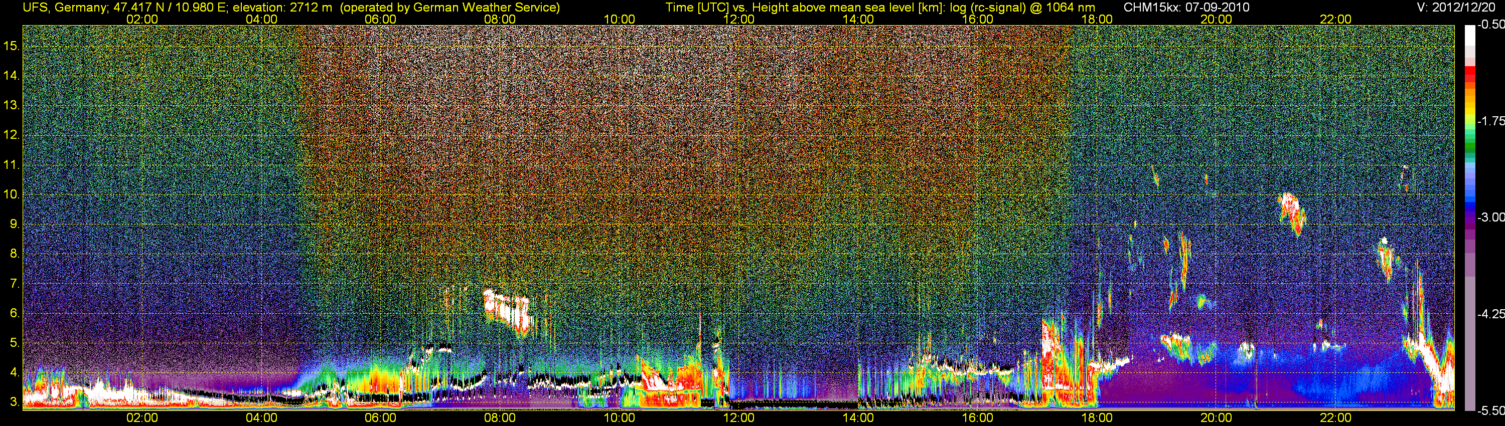This screenshot has width=1505, height=426.
Task: Click the top 18:00 time axis label
Action: 1097,19
